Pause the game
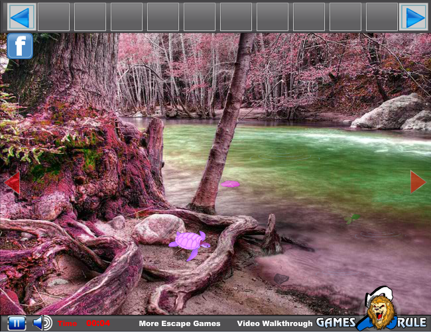The height and width of the screenshot is (332, 431). [17, 323]
